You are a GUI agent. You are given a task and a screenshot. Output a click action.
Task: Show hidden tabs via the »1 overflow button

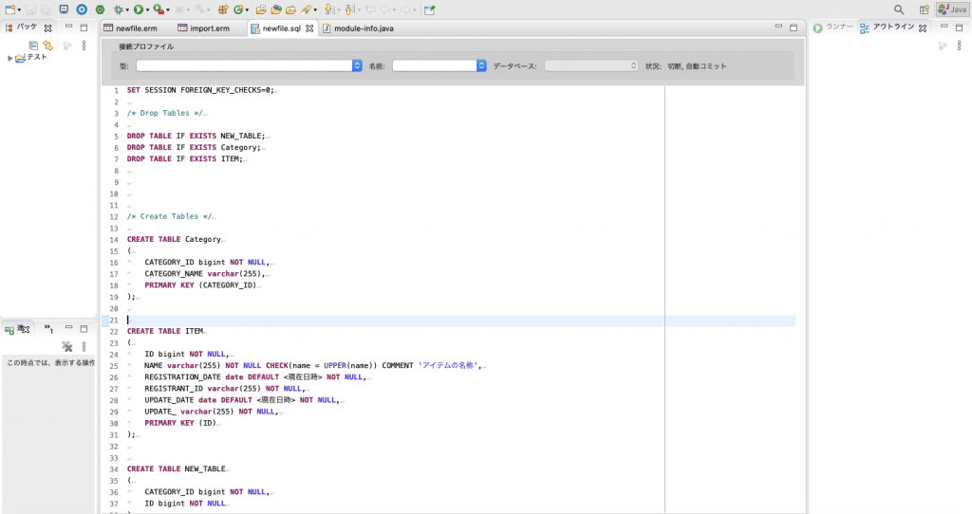(49, 329)
